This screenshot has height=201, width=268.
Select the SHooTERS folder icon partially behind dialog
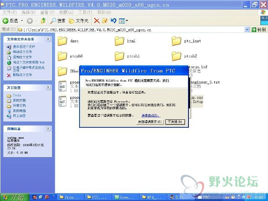coord(62,71)
